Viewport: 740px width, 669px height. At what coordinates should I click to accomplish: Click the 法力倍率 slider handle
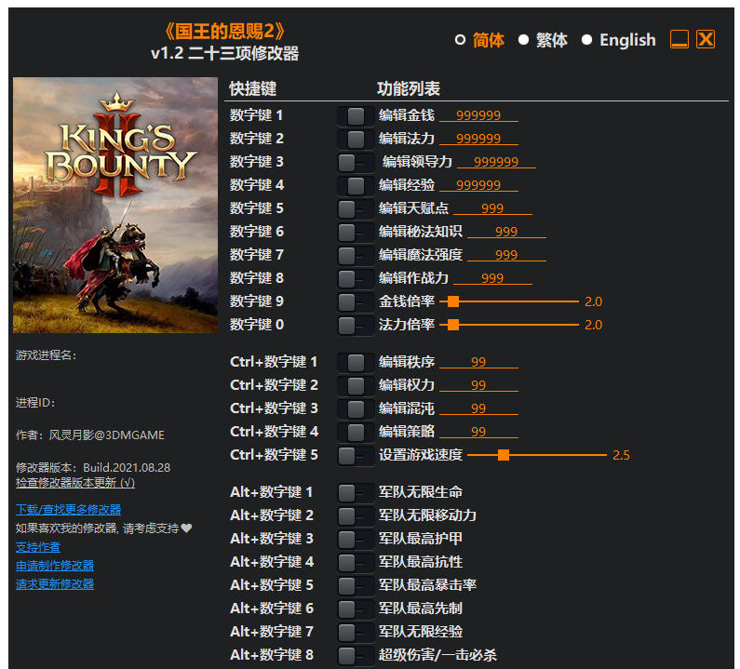pyautogui.click(x=453, y=325)
